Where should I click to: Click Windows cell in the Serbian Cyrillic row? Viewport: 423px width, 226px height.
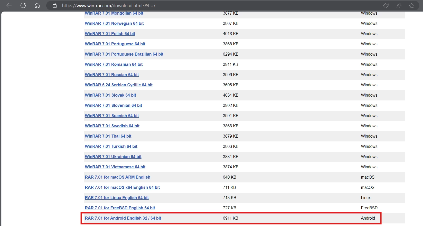click(x=369, y=85)
